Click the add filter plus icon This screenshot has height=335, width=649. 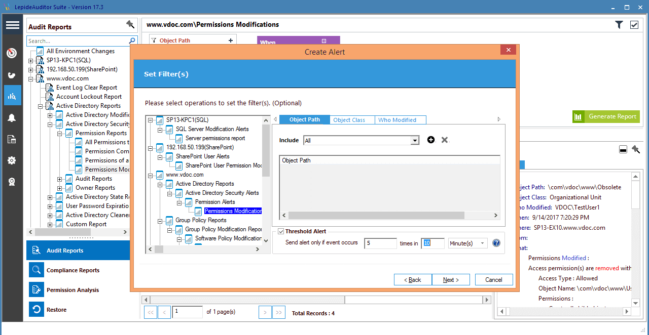(431, 140)
